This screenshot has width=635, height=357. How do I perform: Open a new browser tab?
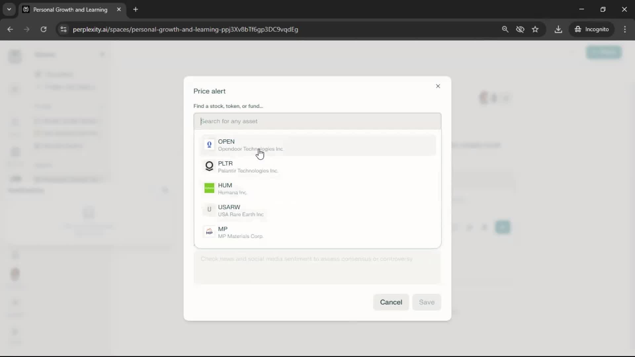point(136,10)
